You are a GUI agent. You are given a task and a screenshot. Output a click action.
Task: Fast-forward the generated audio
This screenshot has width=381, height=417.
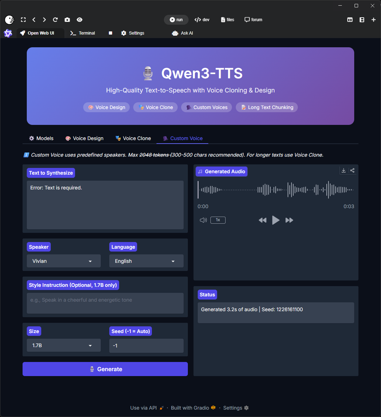(x=289, y=220)
